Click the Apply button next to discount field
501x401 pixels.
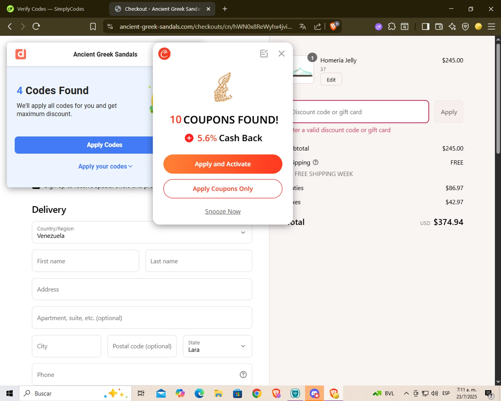pyautogui.click(x=449, y=112)
